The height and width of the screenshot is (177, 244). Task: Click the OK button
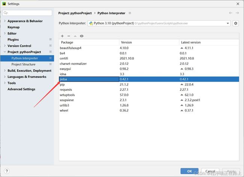189,171
